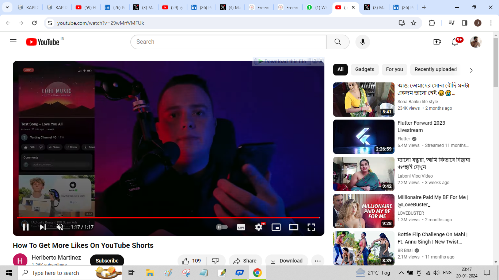Select the Recently uploaded chip
This screenshot has height=280, width=499.
click(x=436, y=69)
